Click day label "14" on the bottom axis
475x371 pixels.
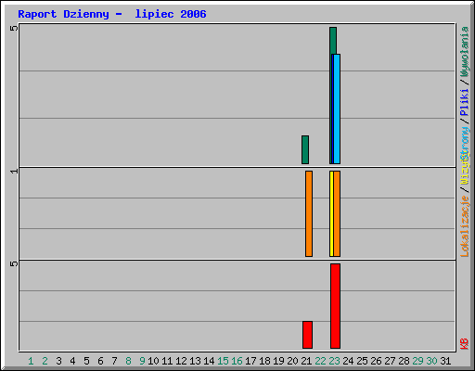(209, 361)
